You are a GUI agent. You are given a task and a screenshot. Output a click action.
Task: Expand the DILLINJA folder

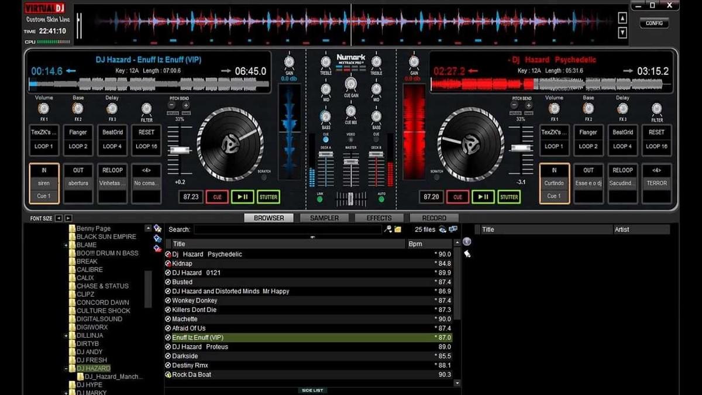click(x=66, y=336)
